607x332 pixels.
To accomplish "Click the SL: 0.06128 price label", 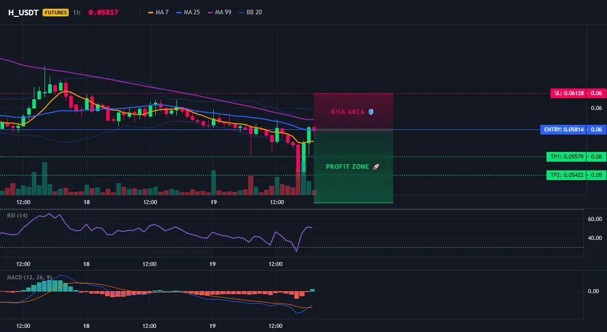I will point(569,93).
